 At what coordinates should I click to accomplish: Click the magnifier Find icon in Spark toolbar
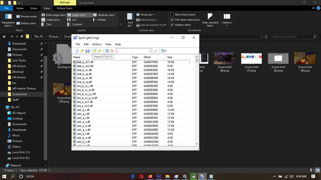click(155, 51)
